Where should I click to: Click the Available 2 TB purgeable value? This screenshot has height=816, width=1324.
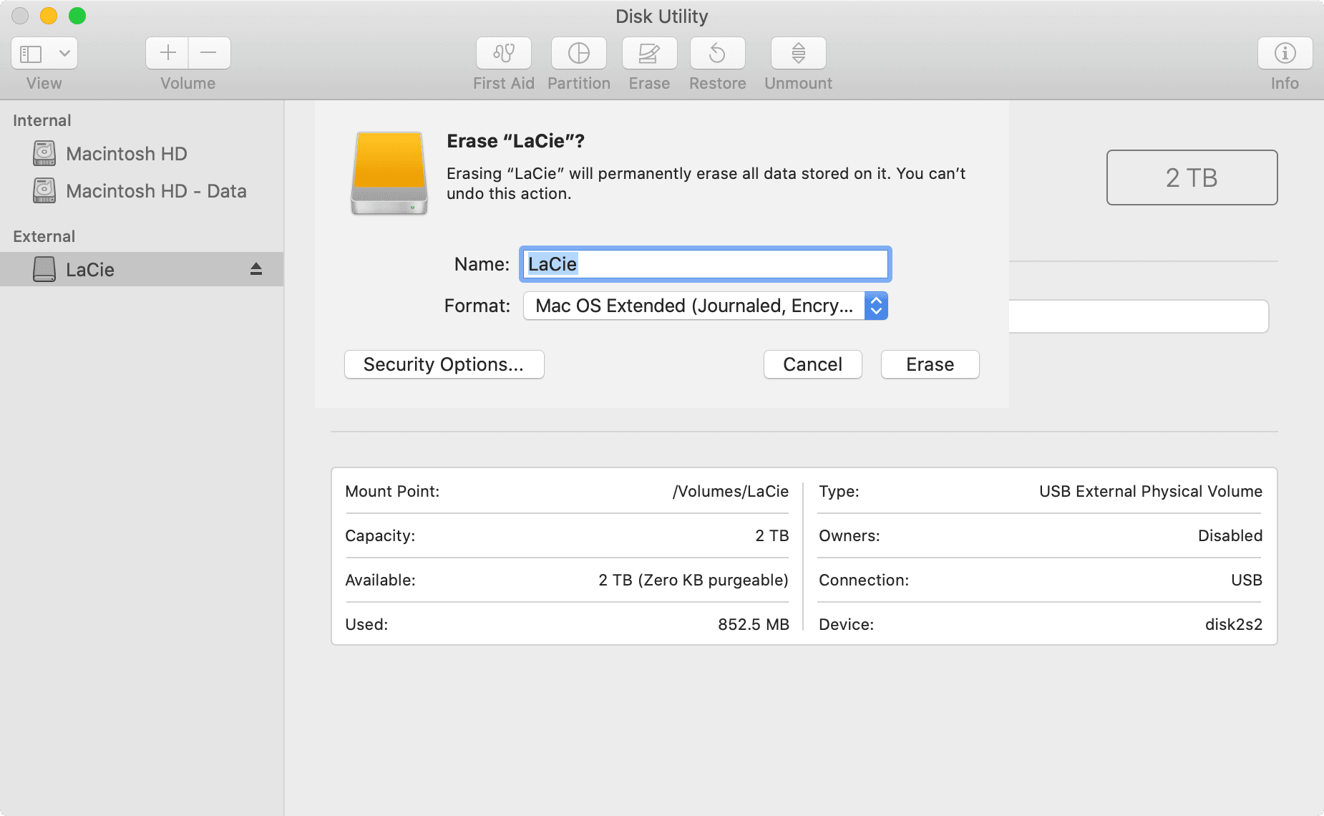tap(693, 580)
